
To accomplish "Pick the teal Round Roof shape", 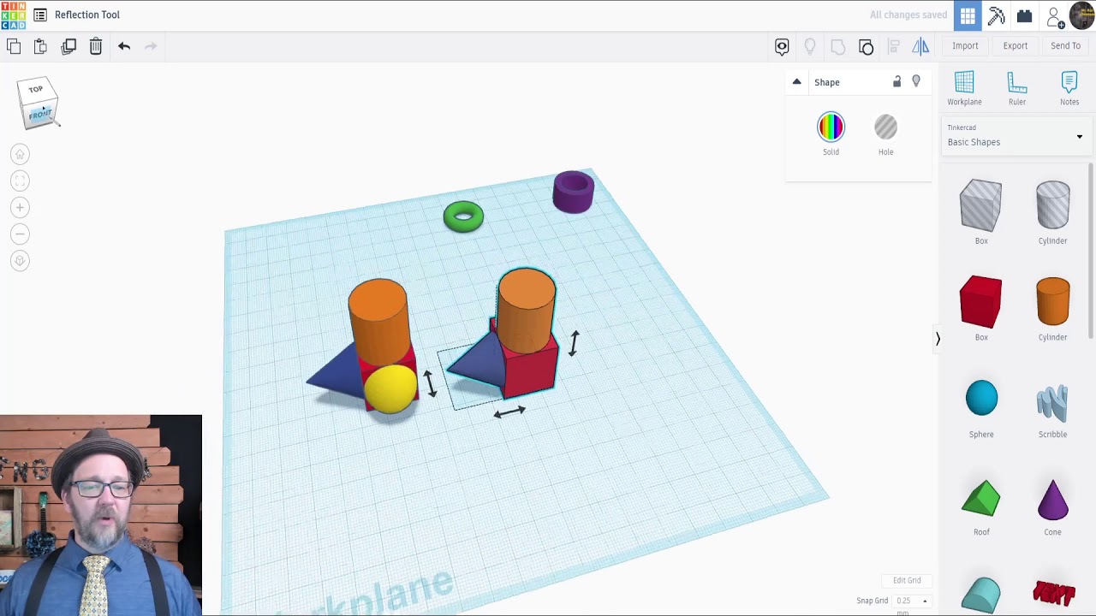I will click(980, 595).
